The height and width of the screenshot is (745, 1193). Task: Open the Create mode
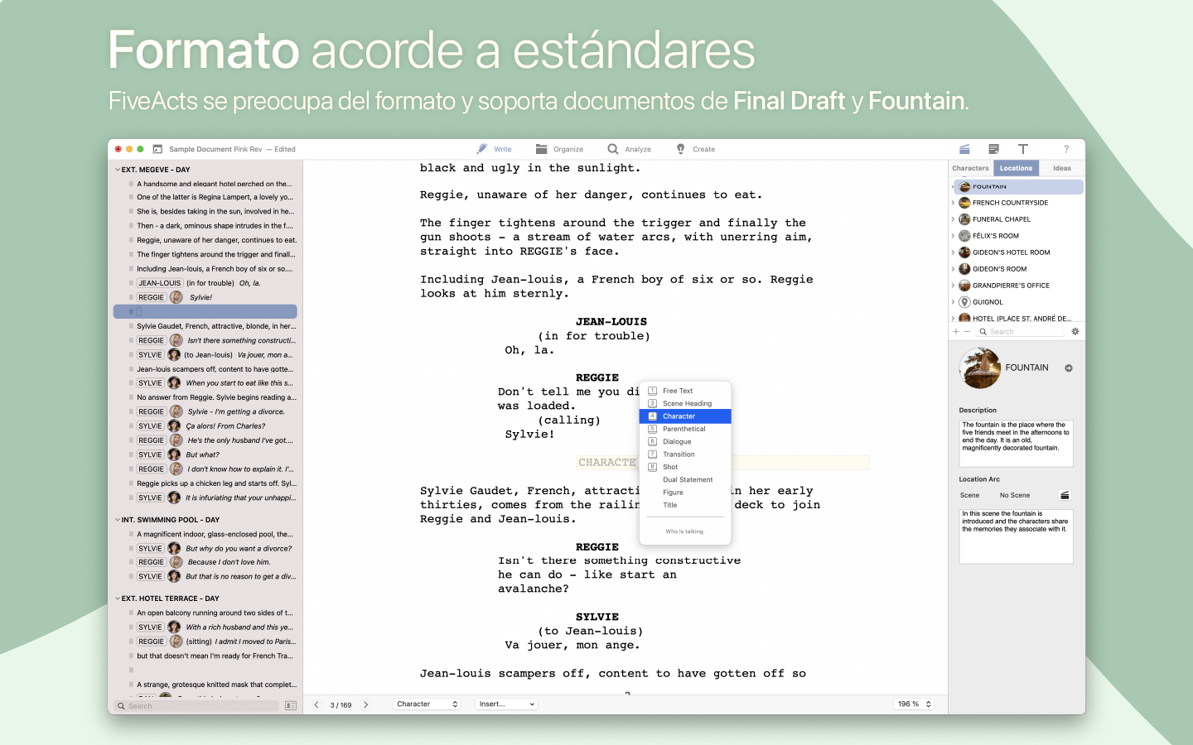point(695,149)
